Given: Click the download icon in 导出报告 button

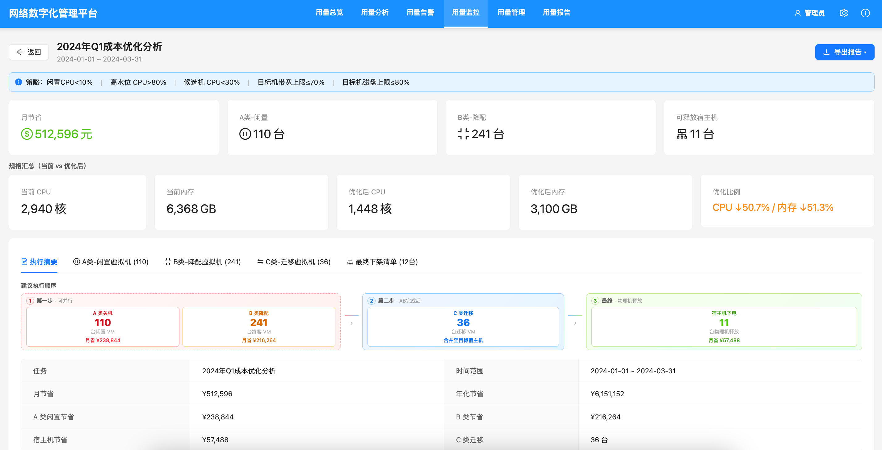Looking at the screenshot, I should (826, 52).
